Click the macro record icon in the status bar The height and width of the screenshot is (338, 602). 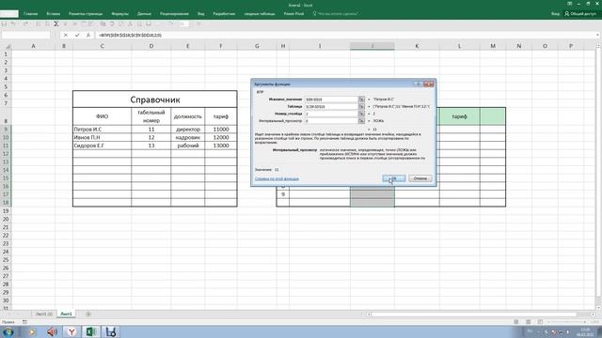click(24, 322)
